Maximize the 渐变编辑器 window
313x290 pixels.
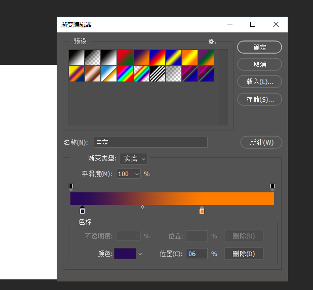(253, 24)
